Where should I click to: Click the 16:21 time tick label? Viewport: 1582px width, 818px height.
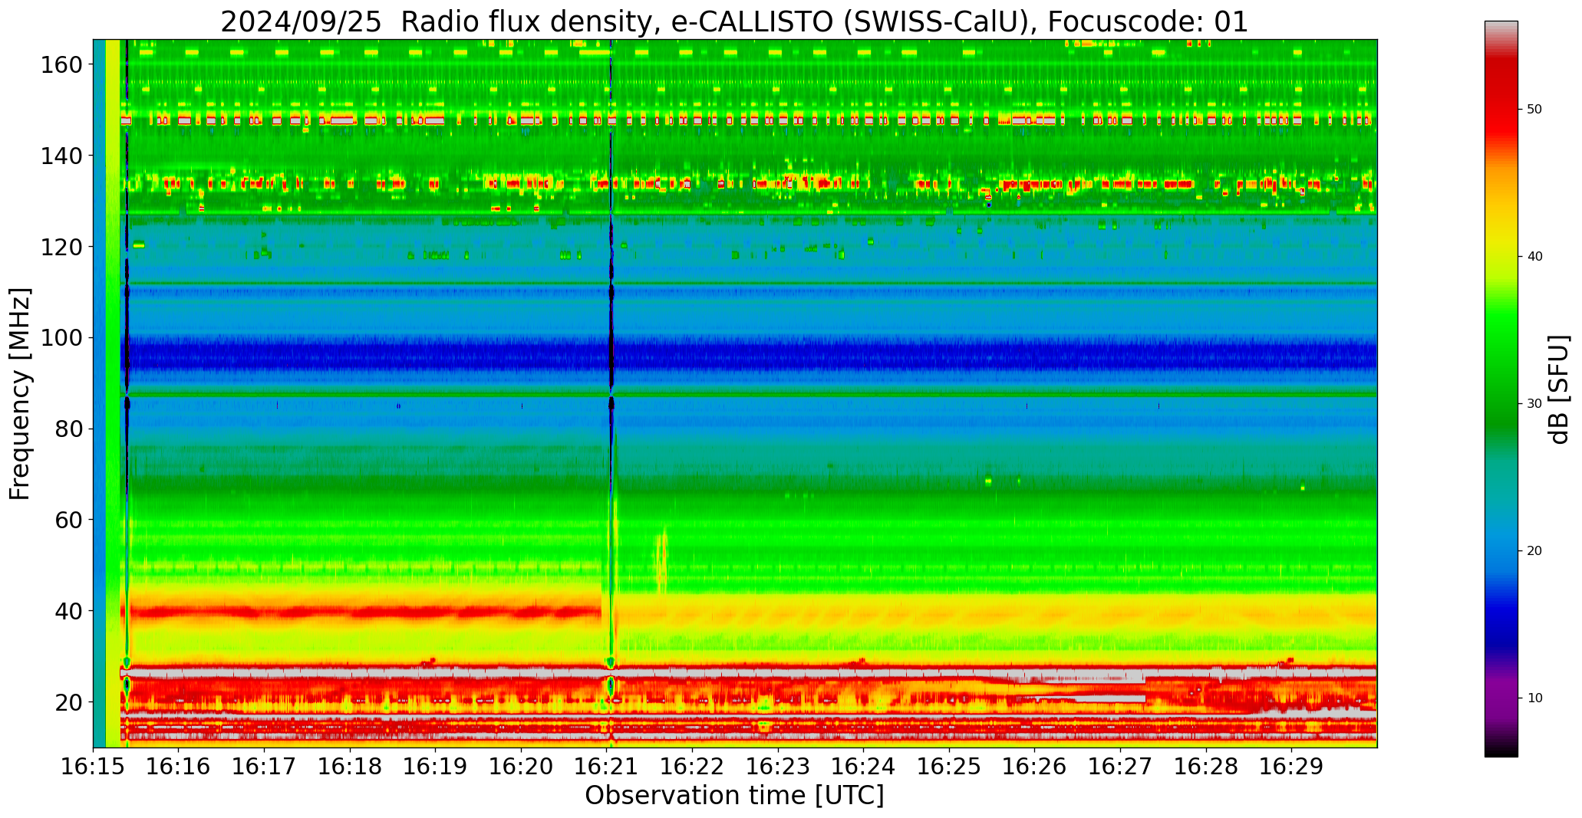click(x=607, y=767)
